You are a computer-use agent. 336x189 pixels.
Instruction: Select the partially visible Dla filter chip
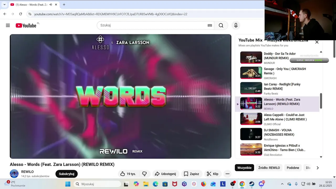[308, 168]
